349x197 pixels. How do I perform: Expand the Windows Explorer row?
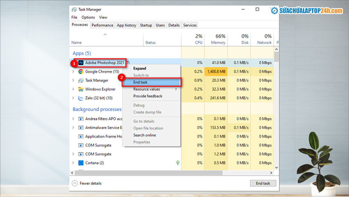pos(73,89)
